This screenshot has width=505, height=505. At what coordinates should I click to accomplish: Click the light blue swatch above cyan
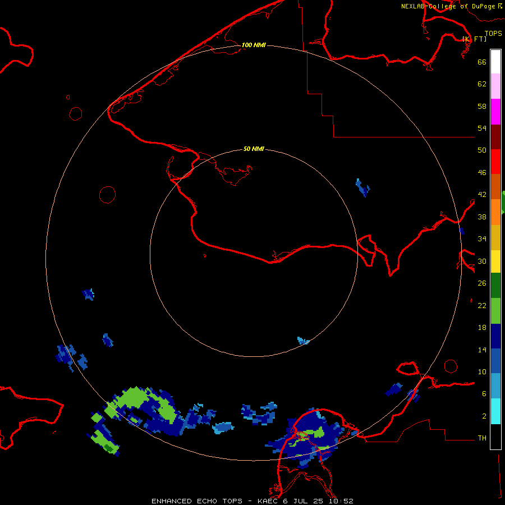coord(495,386)
